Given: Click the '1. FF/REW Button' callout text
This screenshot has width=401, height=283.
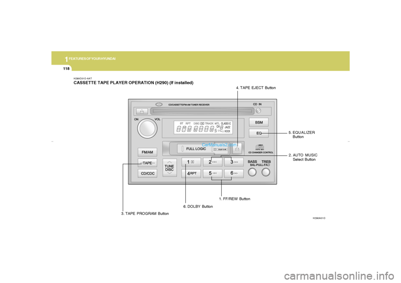Looking at the screenshot, I should (x=234, y=199).
